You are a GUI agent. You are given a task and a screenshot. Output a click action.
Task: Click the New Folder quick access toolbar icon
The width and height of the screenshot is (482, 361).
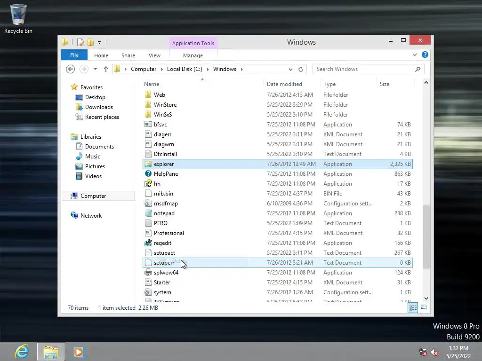coord(90,42)
